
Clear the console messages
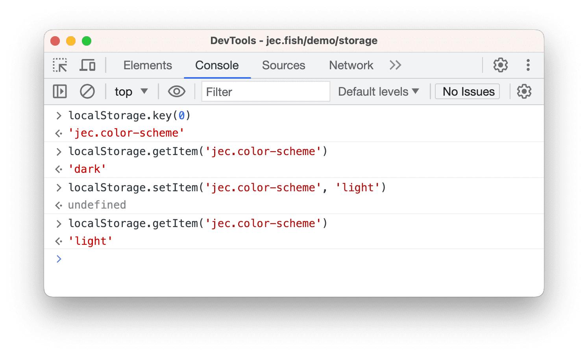[87, 91]
